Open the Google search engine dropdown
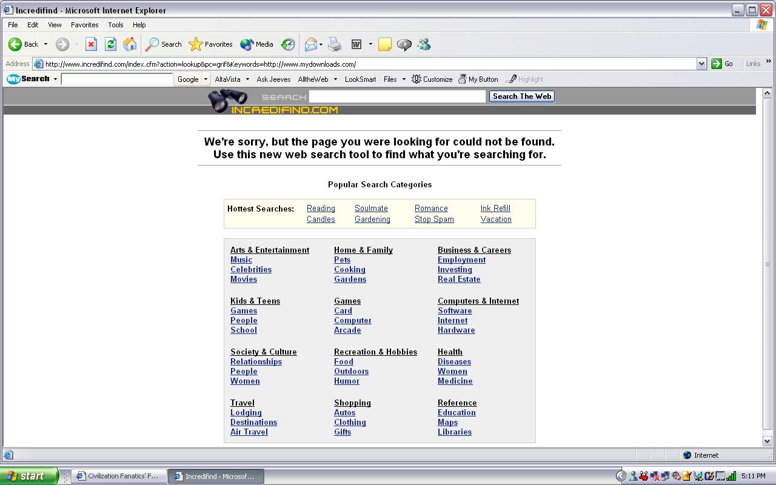Image resolution: width=776 pixels, height=485 pixels. [x=206, y=79]
